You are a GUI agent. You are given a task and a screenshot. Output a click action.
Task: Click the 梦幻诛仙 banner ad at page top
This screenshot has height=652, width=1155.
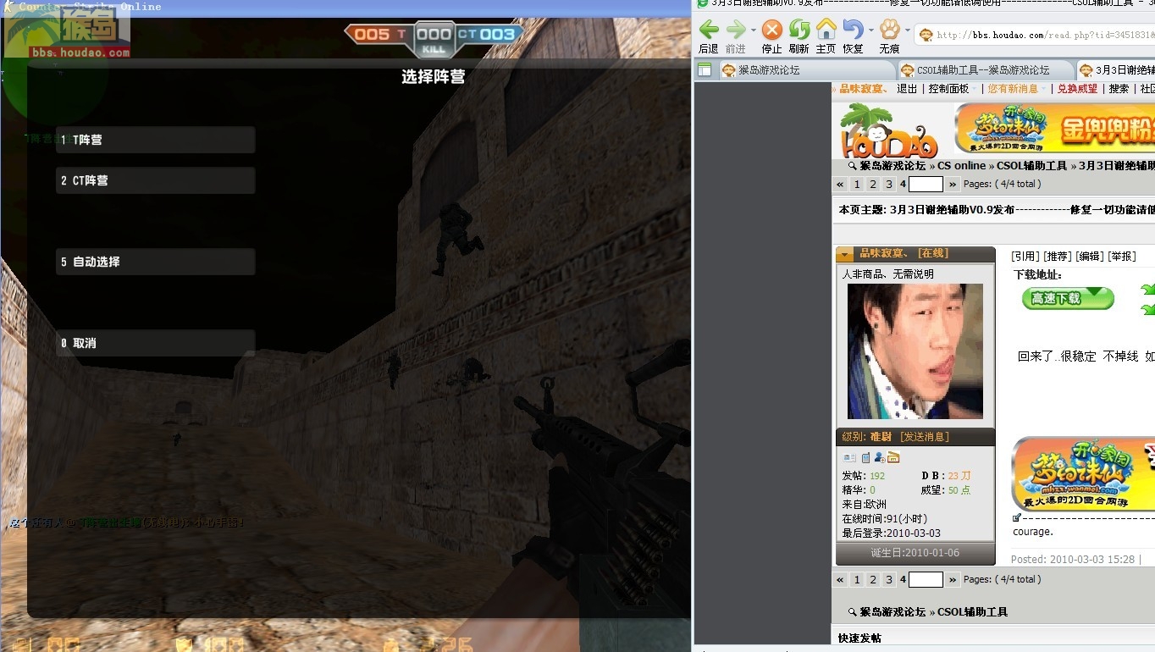pyautogui.click(x=1054, y=128)
